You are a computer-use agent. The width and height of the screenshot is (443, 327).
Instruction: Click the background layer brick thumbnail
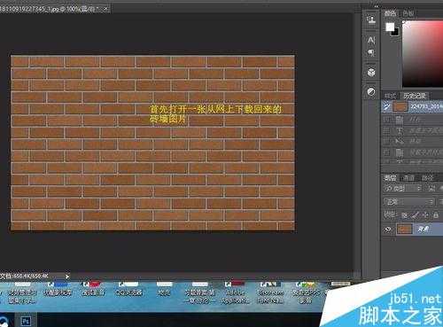point(404,230)
